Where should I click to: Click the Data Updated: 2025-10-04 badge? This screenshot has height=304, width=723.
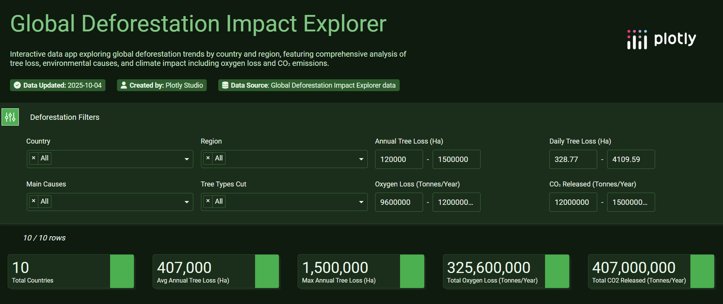(58, 85)
